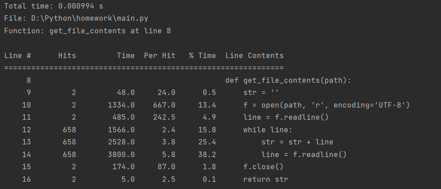Click the str = '' code line
This screenshot has width=441, height=189.
(261, 93)
